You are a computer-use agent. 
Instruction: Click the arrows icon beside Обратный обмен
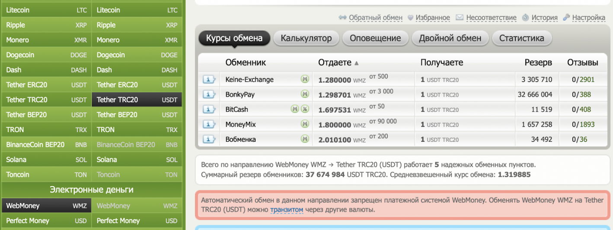point(343,18)
